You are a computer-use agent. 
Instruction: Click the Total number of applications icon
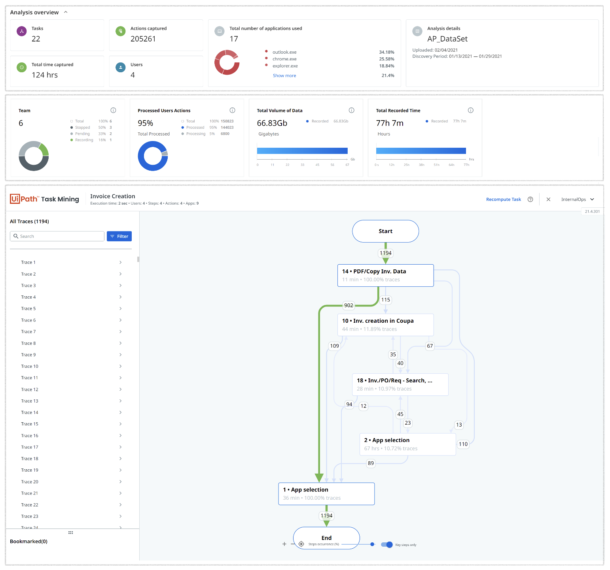click(220, 31)
